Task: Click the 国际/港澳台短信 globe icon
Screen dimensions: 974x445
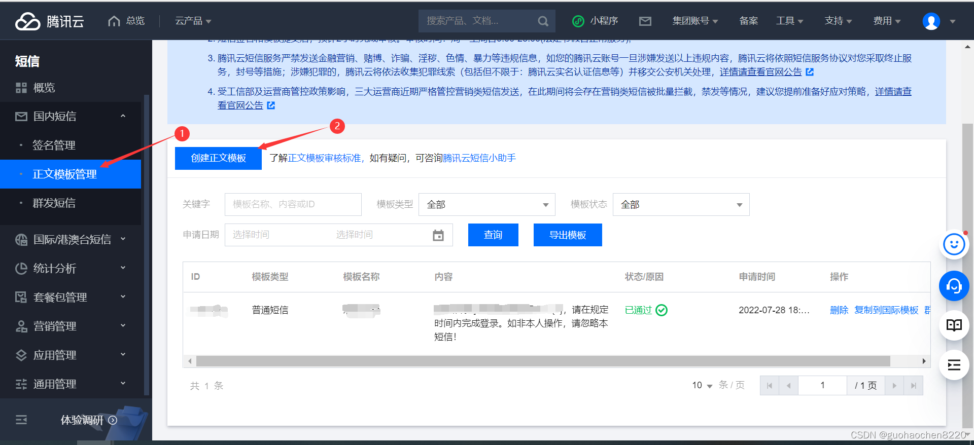Action: (21, 240)
